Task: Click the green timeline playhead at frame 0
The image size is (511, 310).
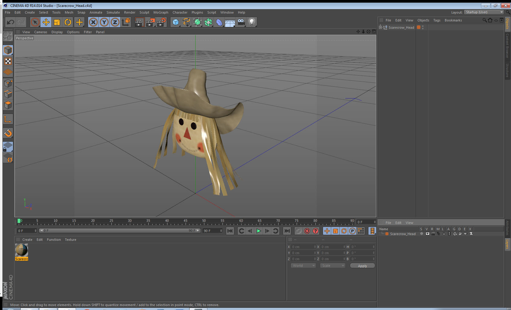Action: pos(19,221)
